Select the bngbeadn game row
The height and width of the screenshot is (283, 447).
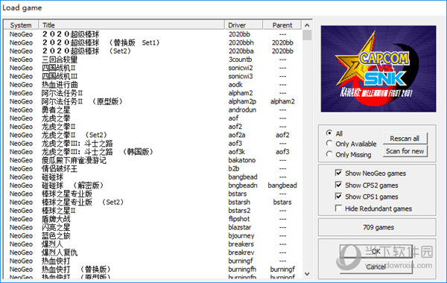pyautogui.click(x=153, y=185)
